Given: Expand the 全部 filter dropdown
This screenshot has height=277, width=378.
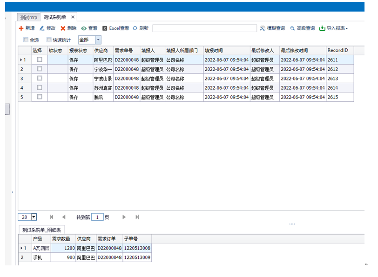Looking at the screenshot, I should click(x=98, y=40).
